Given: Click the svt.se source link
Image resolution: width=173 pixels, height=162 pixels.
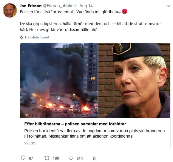Looking at the screenshot, I should [x=30, y=143].
